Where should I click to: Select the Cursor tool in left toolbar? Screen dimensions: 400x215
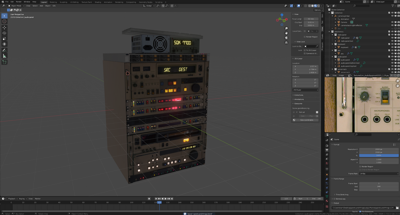4,21
